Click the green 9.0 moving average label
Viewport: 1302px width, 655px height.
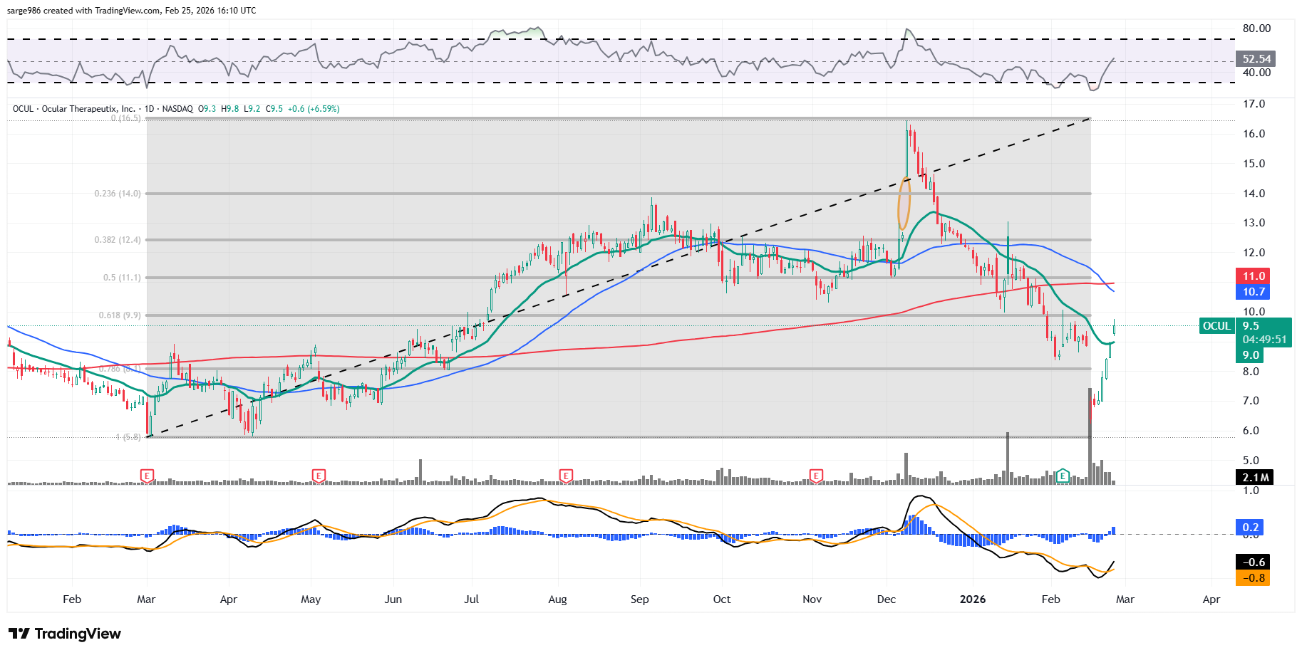(1251, 355)
